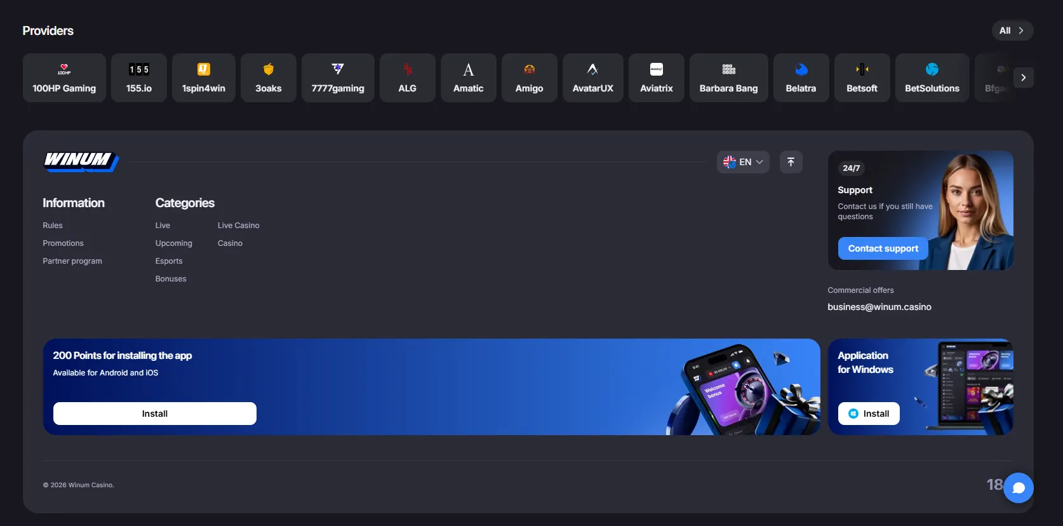Expand the EN language dropdown

(743, 162)
